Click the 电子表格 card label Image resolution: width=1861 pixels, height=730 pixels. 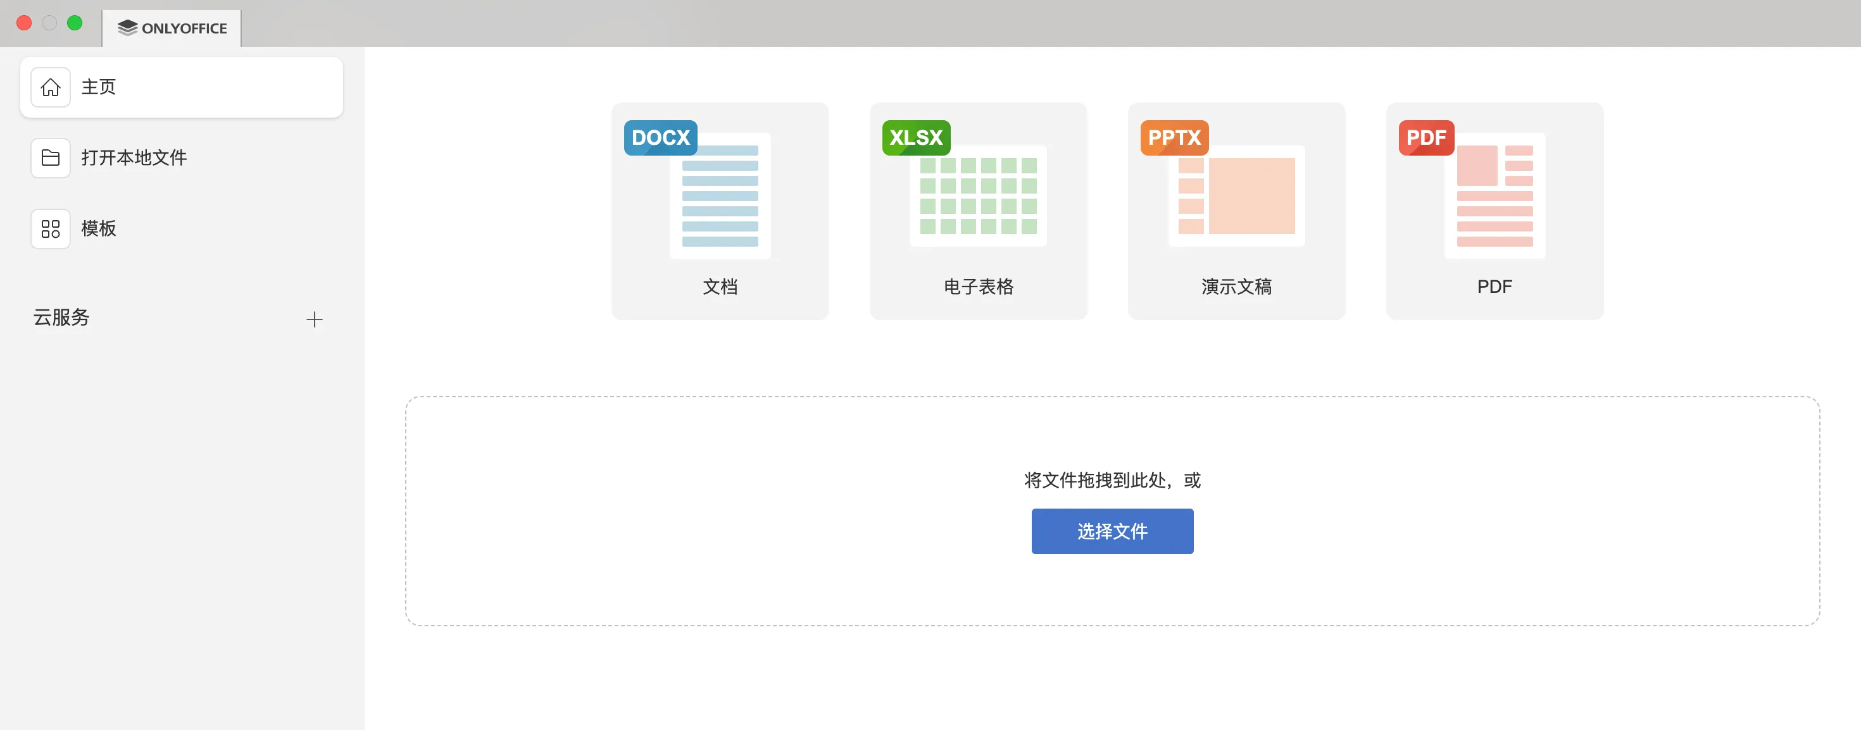point(977,287)
